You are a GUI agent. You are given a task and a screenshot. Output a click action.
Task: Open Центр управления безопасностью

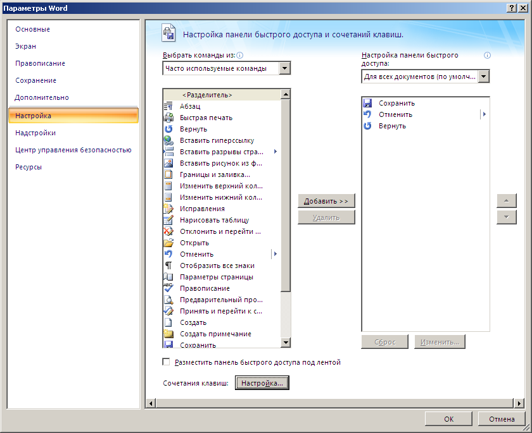pos(73,150)
